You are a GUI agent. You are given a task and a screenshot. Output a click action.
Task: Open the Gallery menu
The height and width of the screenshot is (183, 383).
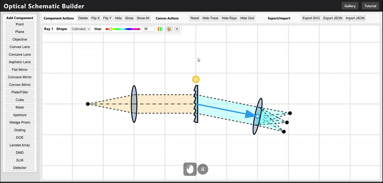(350, 6)
